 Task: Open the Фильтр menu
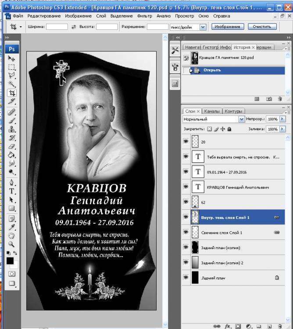point(144,16)
